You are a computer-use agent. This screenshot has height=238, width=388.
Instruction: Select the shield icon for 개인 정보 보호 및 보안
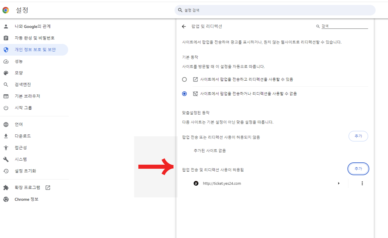click(x=6, y=49)
